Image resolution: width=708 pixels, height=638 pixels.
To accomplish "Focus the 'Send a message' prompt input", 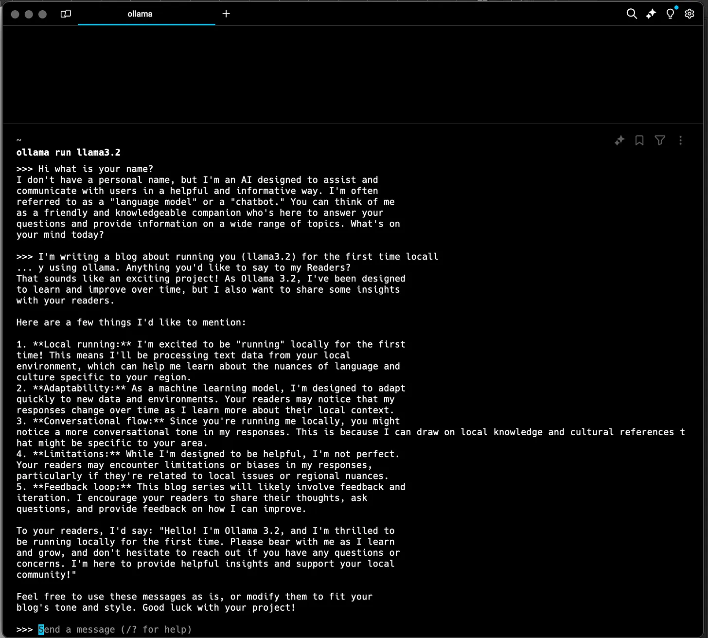I will tap(115, 629).
